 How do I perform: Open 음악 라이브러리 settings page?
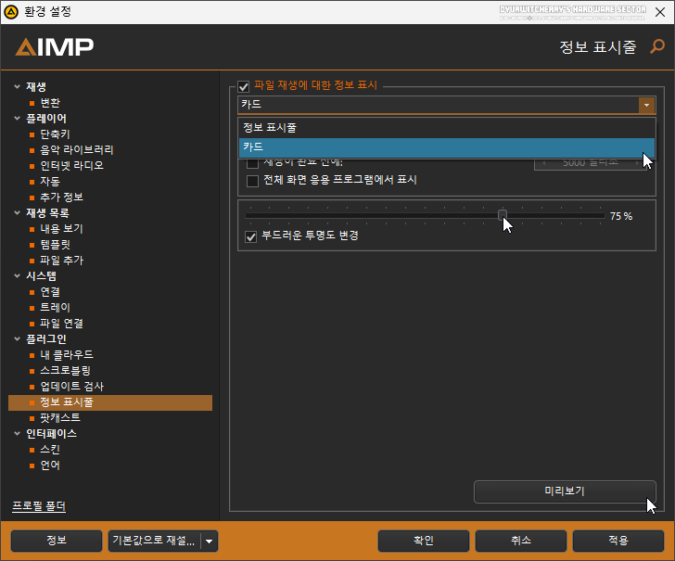tap(77, 150)
